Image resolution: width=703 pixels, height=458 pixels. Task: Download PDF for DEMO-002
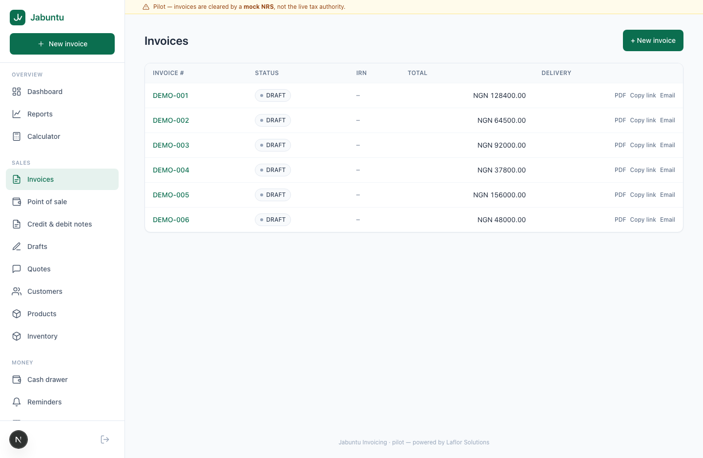(x=620, y=120)
